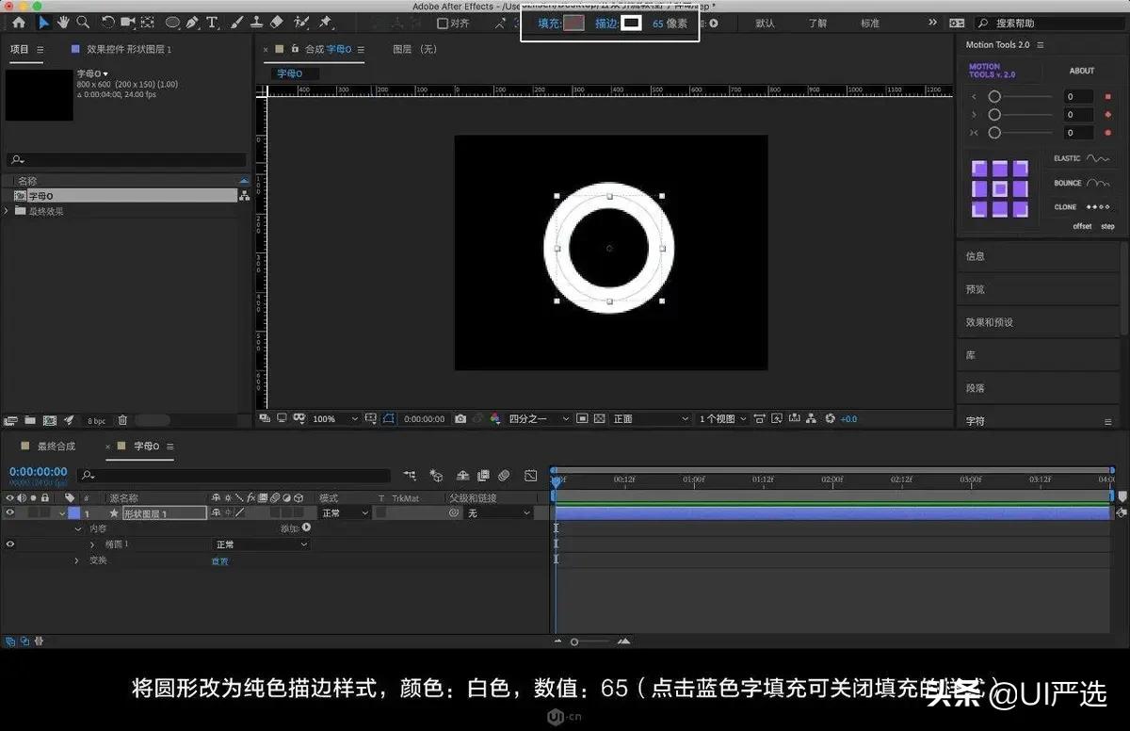Open the 四分之一 resolution dropdown

(529, 418)
